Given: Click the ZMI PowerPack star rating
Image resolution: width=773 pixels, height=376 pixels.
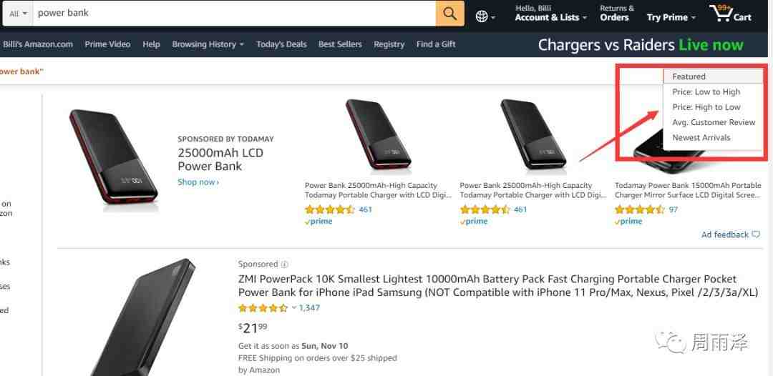Looking at the screenshot, I should (x=263, y=308).
